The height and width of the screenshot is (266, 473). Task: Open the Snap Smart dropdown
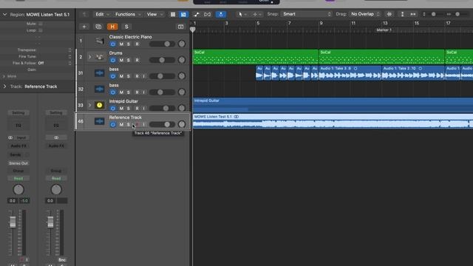pyautogui.click(x=306, y=14)
